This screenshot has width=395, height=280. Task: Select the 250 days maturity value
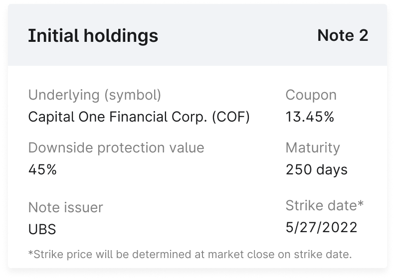(x=317, y=169)
